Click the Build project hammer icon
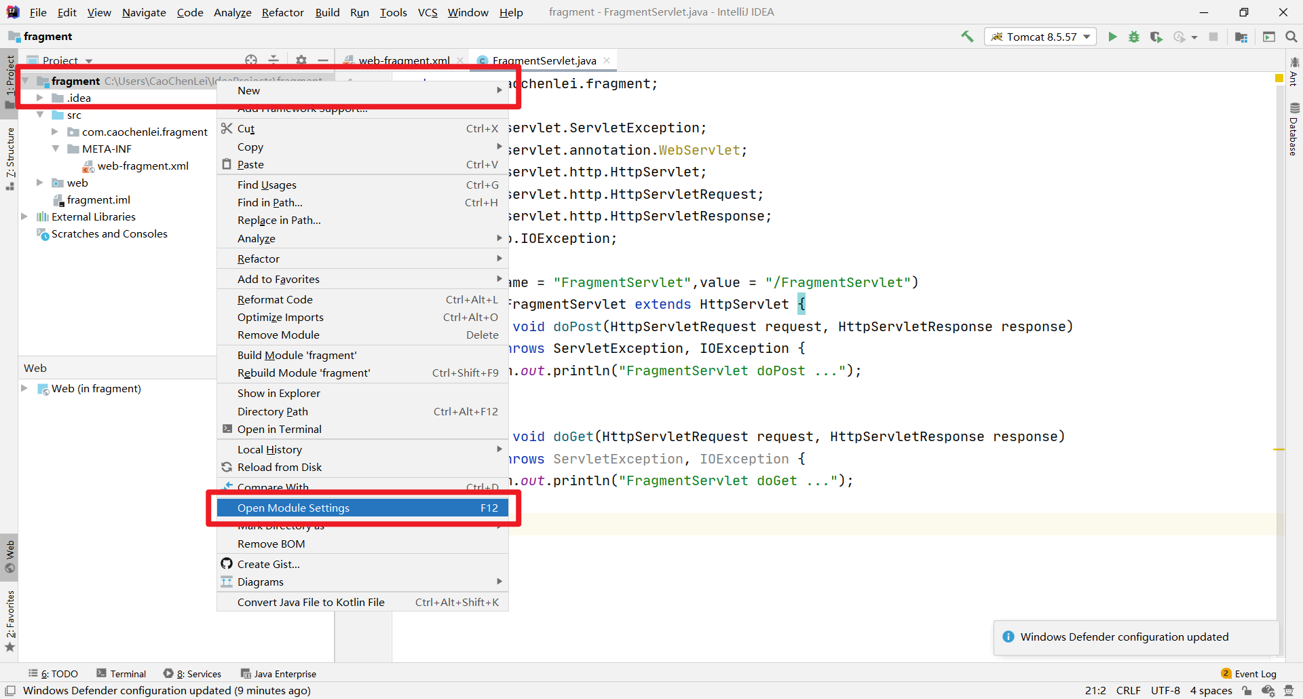 point(967,37)
